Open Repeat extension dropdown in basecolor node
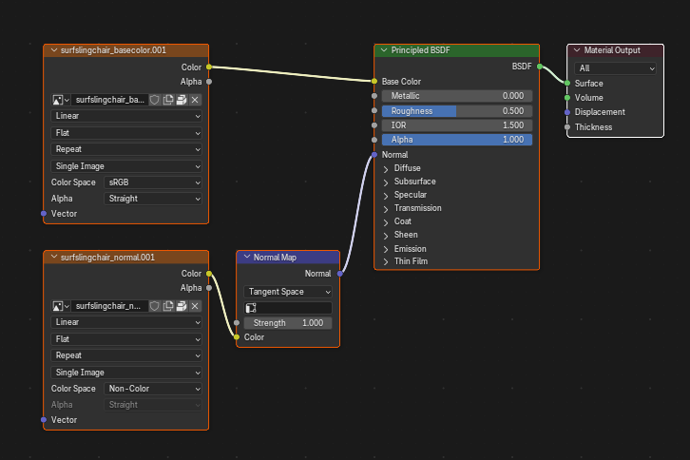690x460 pixels. click(126, 149)
